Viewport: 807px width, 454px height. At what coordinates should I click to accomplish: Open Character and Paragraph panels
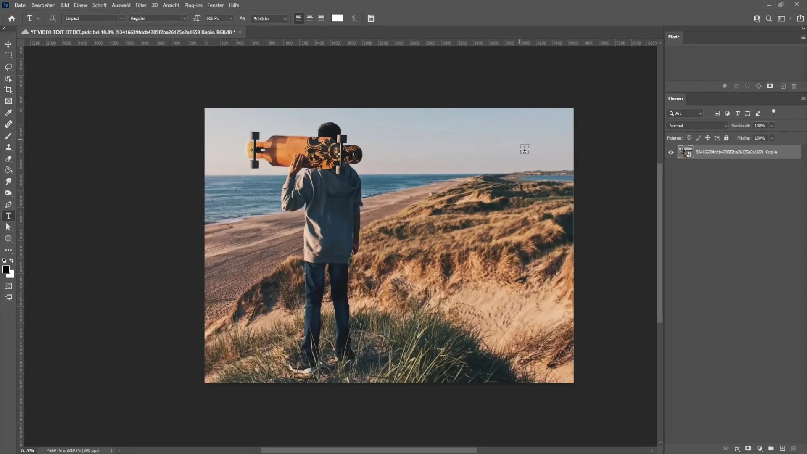371,18
